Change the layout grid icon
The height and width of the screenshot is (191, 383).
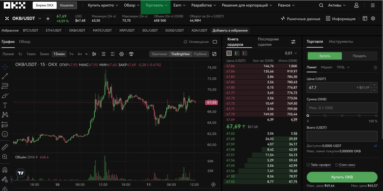[365, 19]
